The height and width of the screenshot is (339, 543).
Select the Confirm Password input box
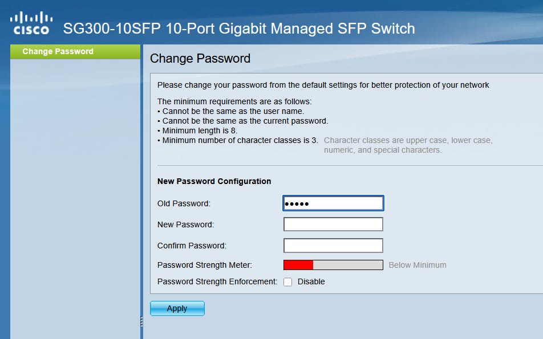pos(333,246)
